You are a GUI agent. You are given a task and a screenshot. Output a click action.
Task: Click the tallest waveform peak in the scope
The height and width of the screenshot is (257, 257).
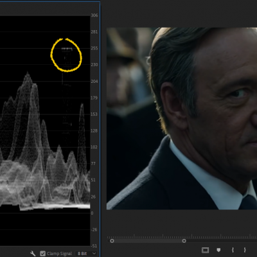pos(28,74)
